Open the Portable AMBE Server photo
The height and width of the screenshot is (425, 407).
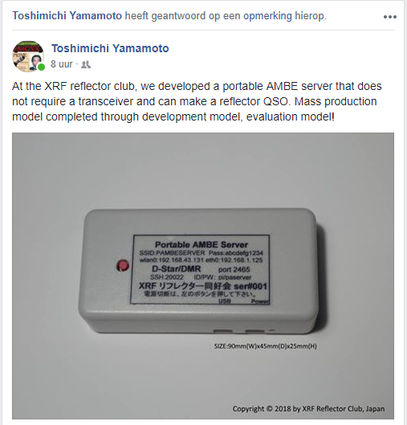coord(203,276)
